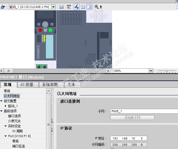The image size is (178, 149).
Task: Click the 100% zoom level field
Action: point(131,71)
